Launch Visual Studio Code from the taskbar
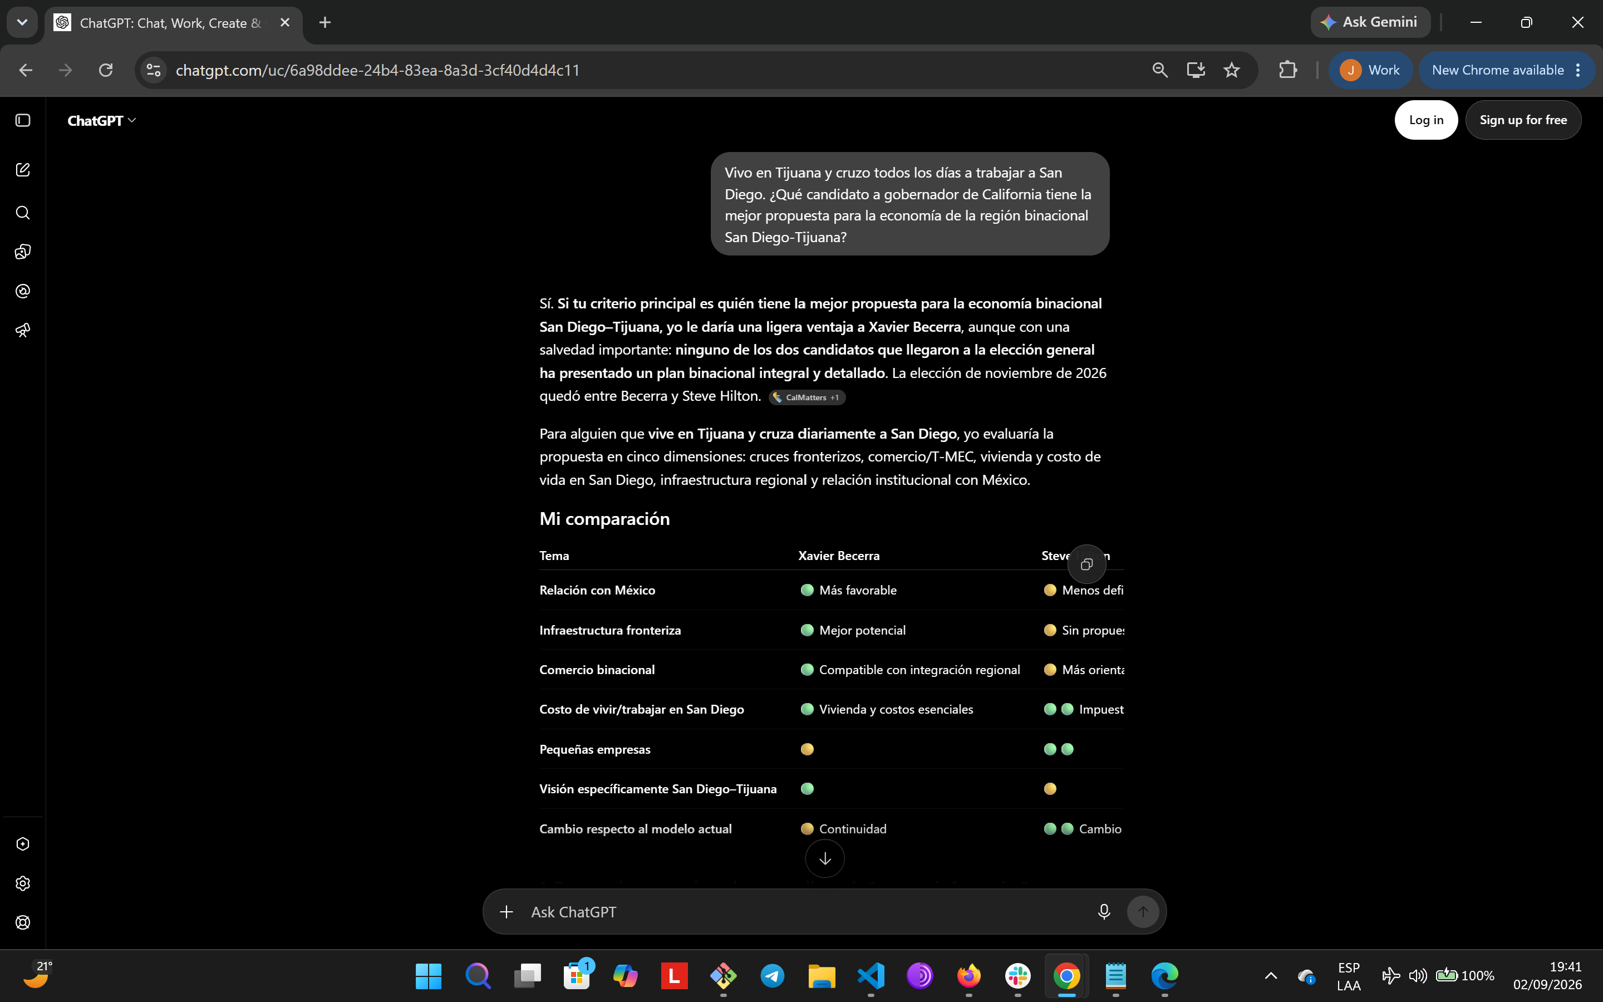Screen dimensions: 1603x1002 point(871,975)
